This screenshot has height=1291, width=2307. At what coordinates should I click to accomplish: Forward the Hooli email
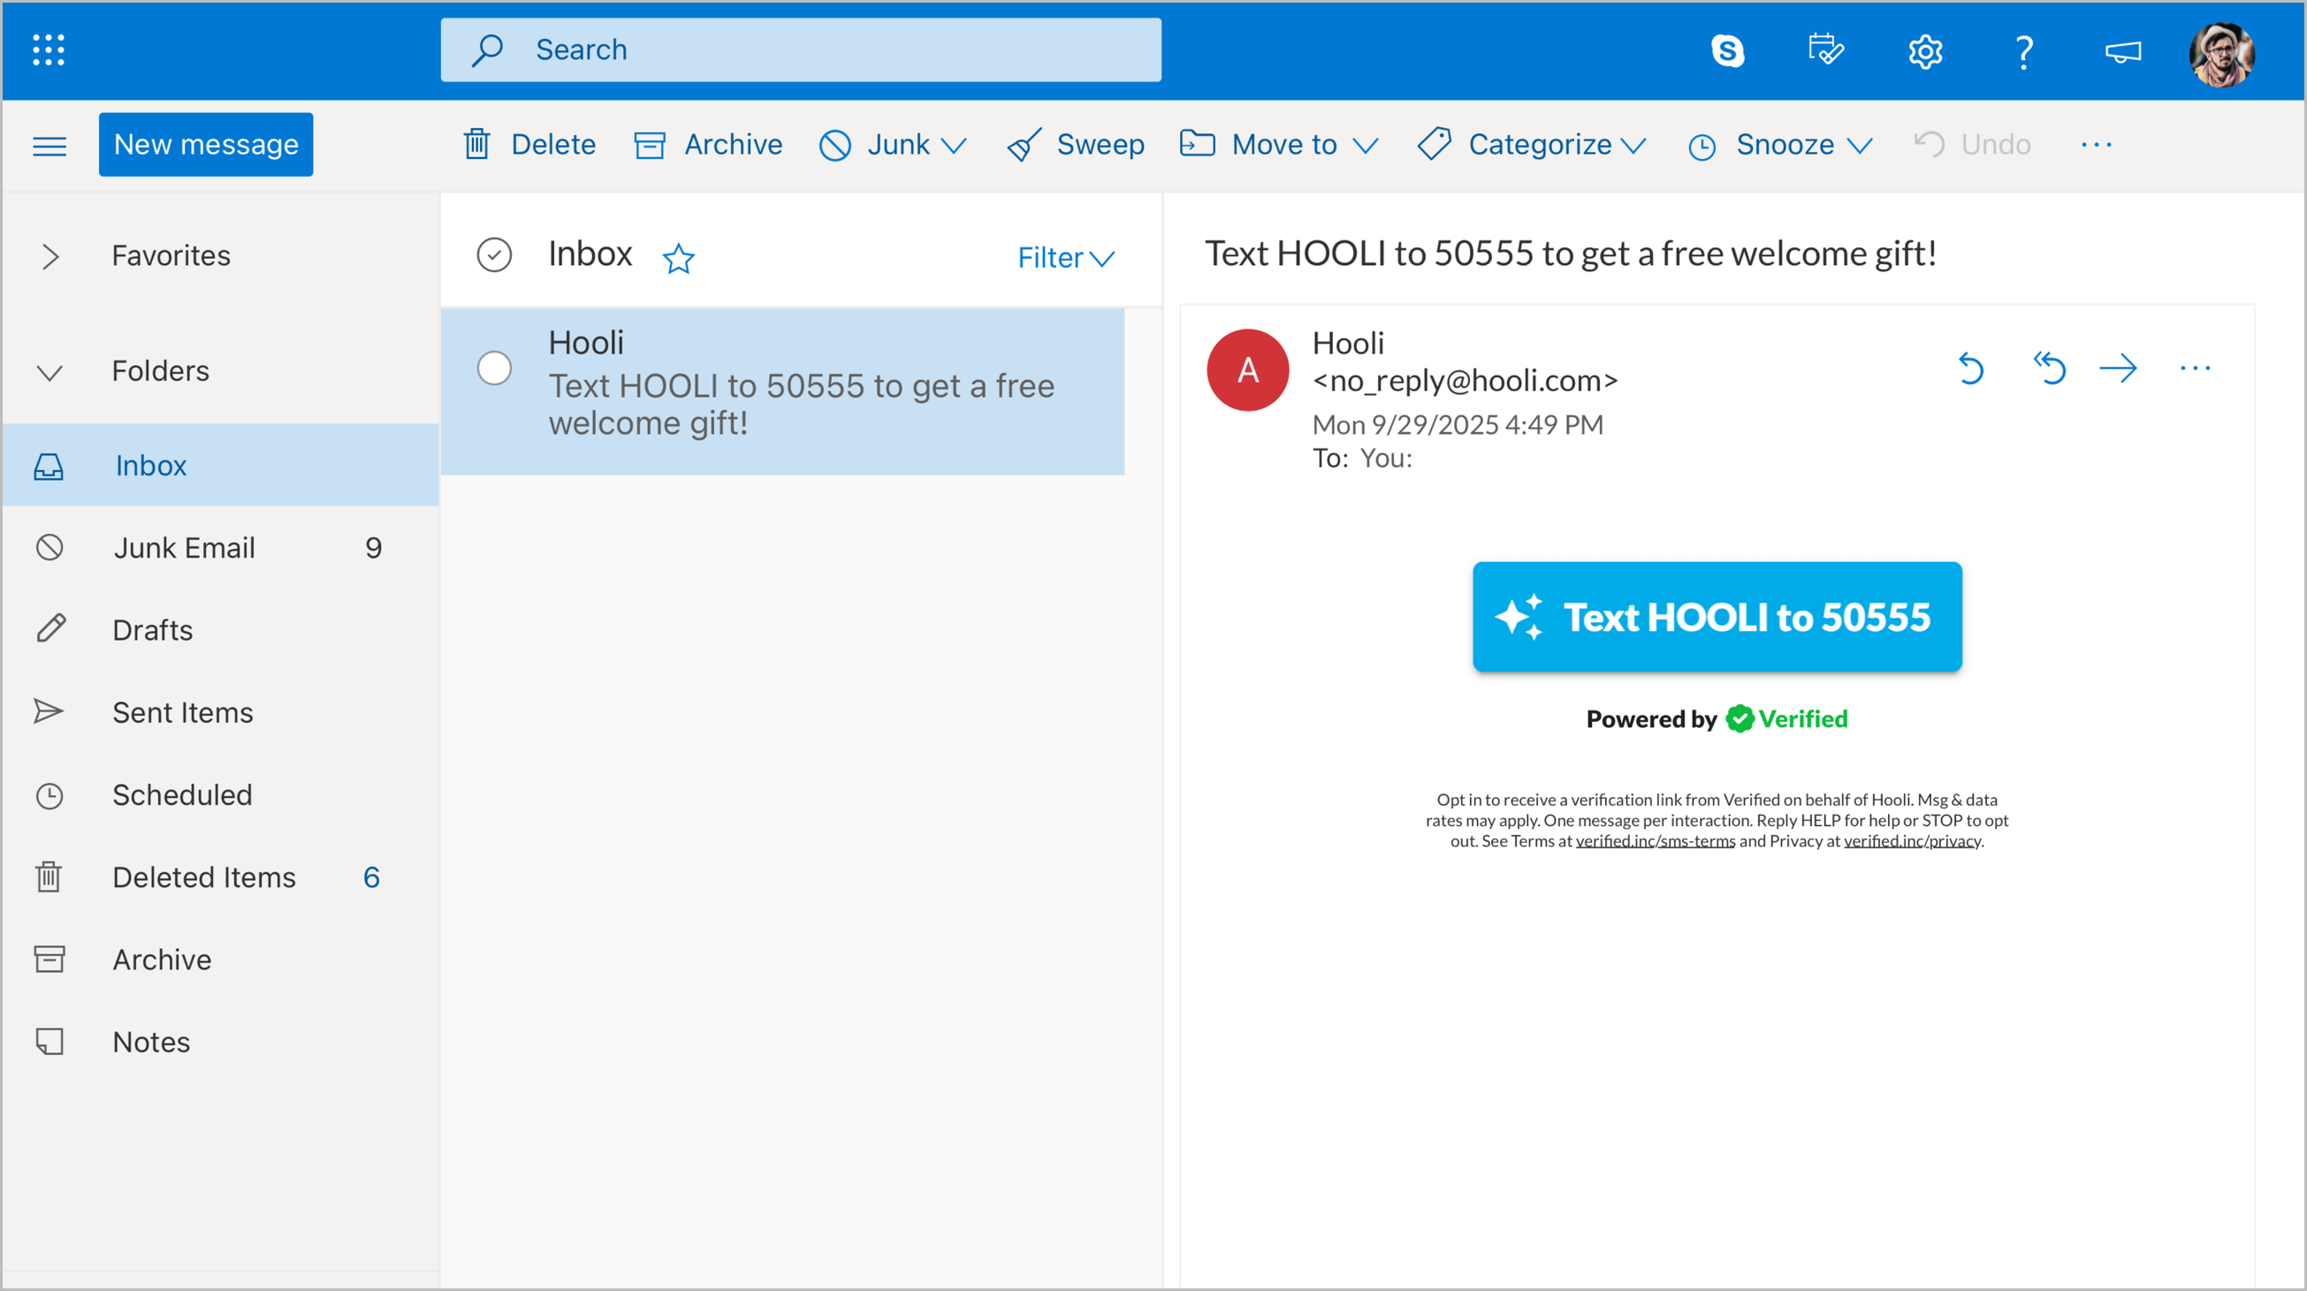(2118, 368)
